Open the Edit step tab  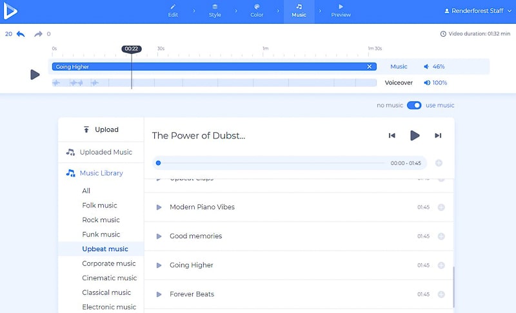pos(173,10)
